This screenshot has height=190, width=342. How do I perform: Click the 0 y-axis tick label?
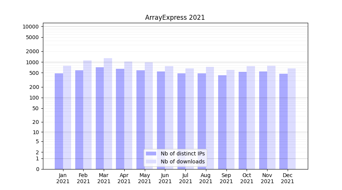click(37, 169)
